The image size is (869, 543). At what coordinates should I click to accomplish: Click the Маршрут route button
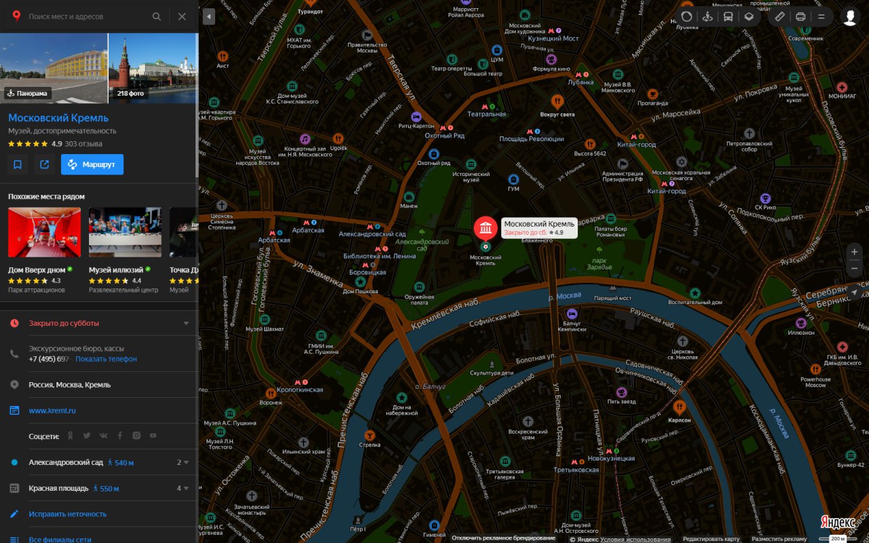click(x=92, y=164)
